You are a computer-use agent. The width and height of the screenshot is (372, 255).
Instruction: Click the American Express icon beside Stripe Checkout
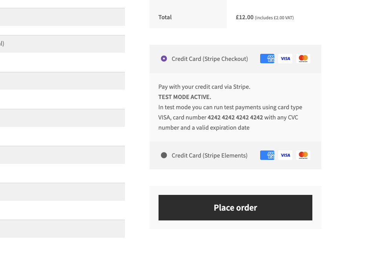click(x=267, y=59)
